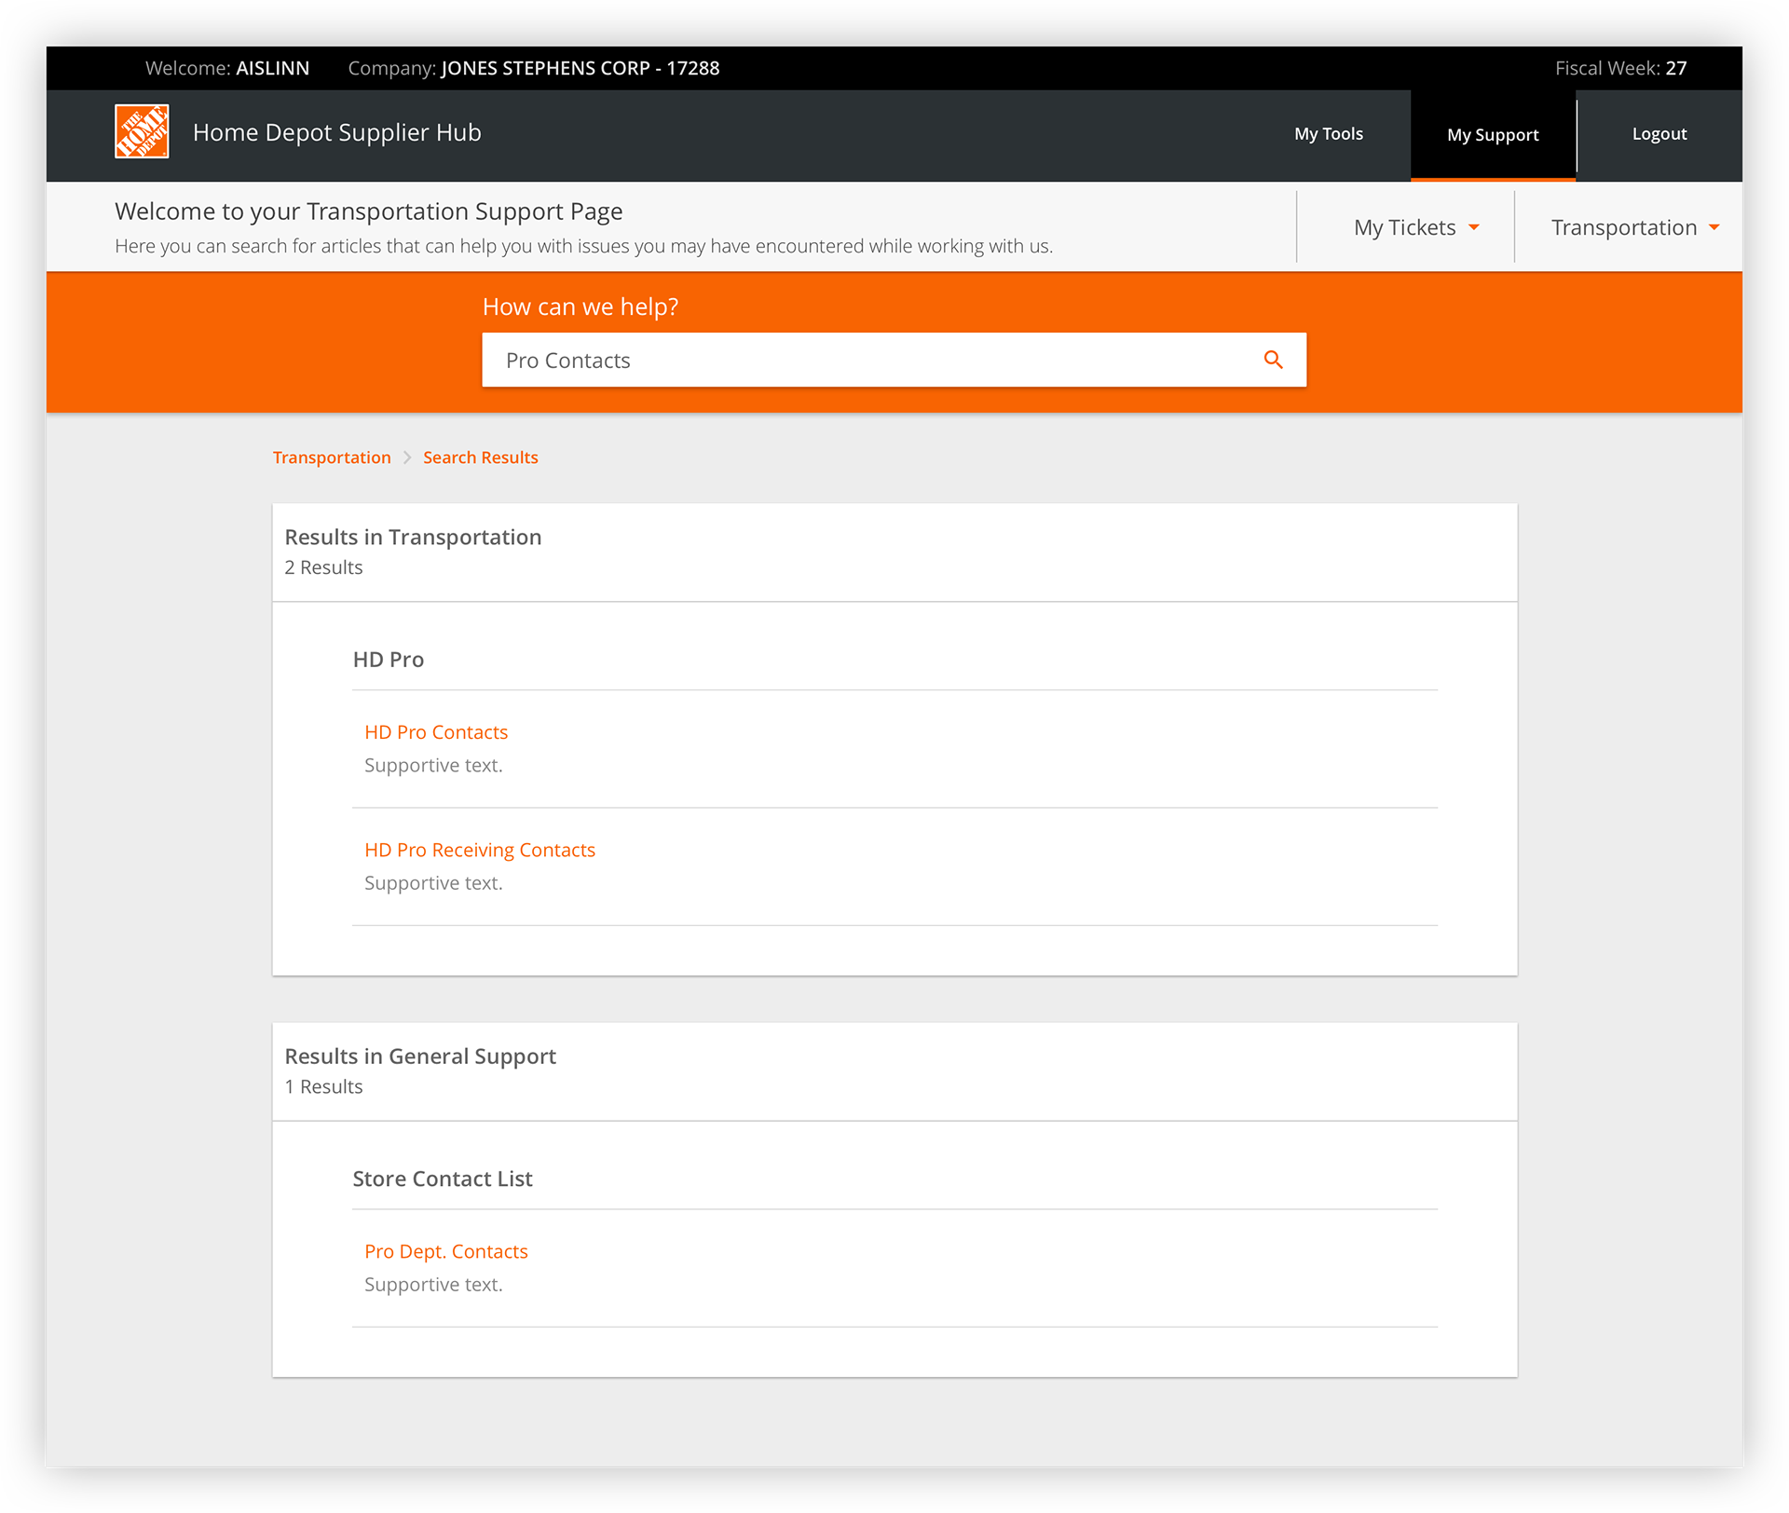Click the orange search magnifier icon
The height and width of the screenshot is (1513, 1789).
[x=1273, y=360]
